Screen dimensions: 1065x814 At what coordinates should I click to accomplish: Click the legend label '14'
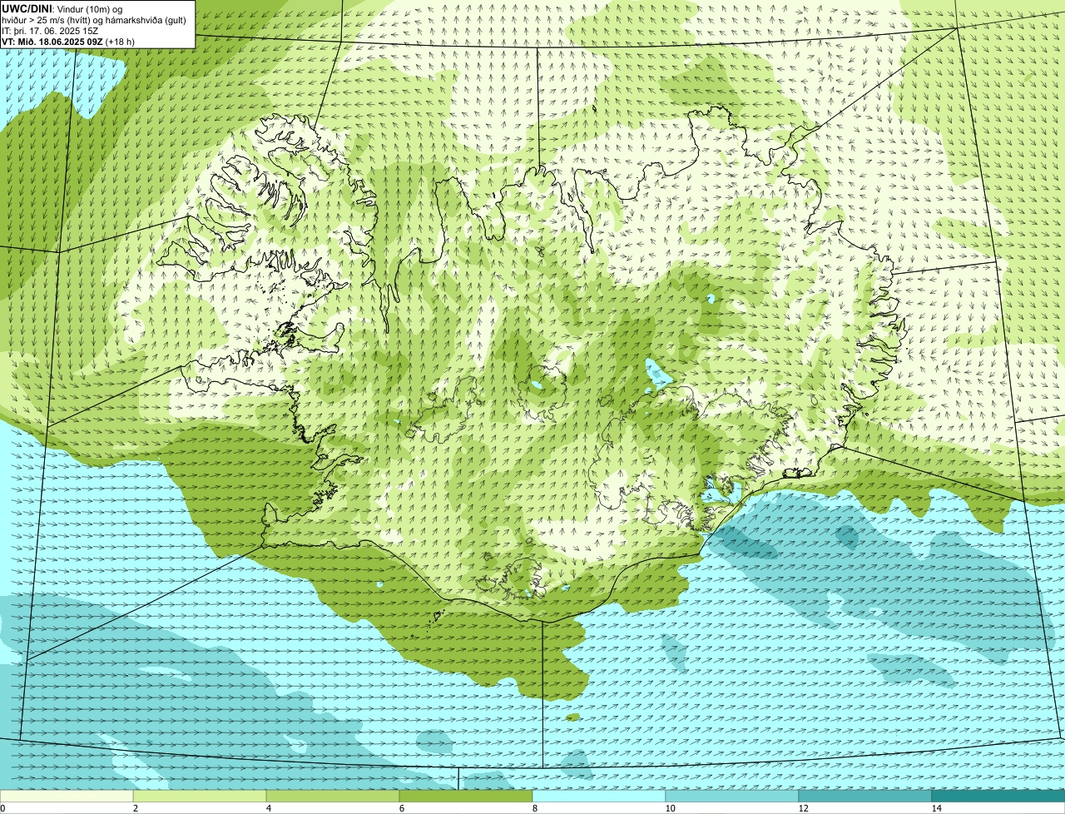[936, 808]
